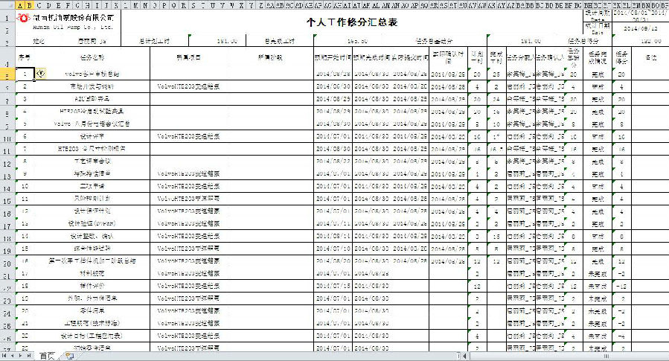
Task: Select the active cell containing serial number 1
Action: pos(25,74)
